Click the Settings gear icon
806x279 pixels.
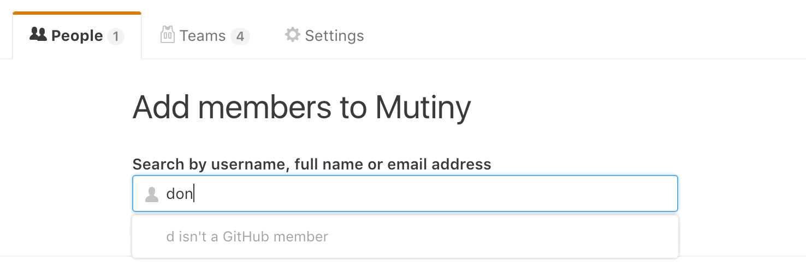coord(293,35)
